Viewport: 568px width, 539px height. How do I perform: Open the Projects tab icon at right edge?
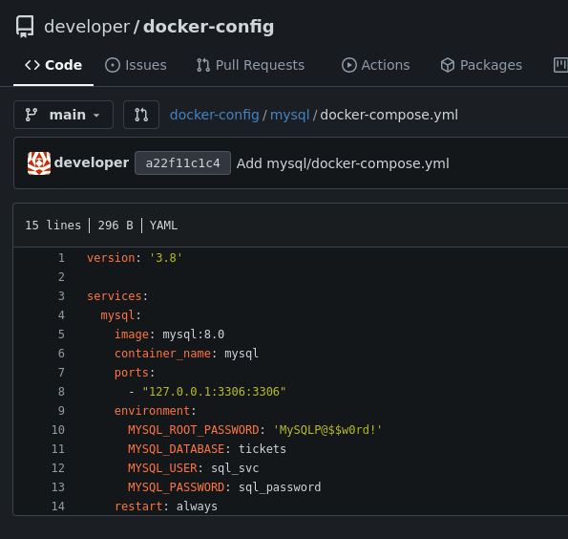coord(560,65)
